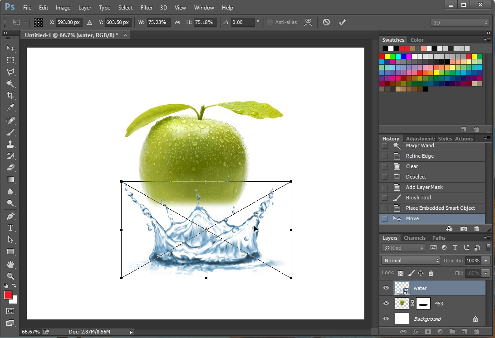Select the Rectangular Marquee tool

coord(10,60)
